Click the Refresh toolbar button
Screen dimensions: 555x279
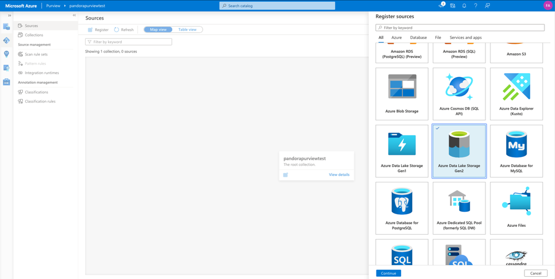(123, 29)
